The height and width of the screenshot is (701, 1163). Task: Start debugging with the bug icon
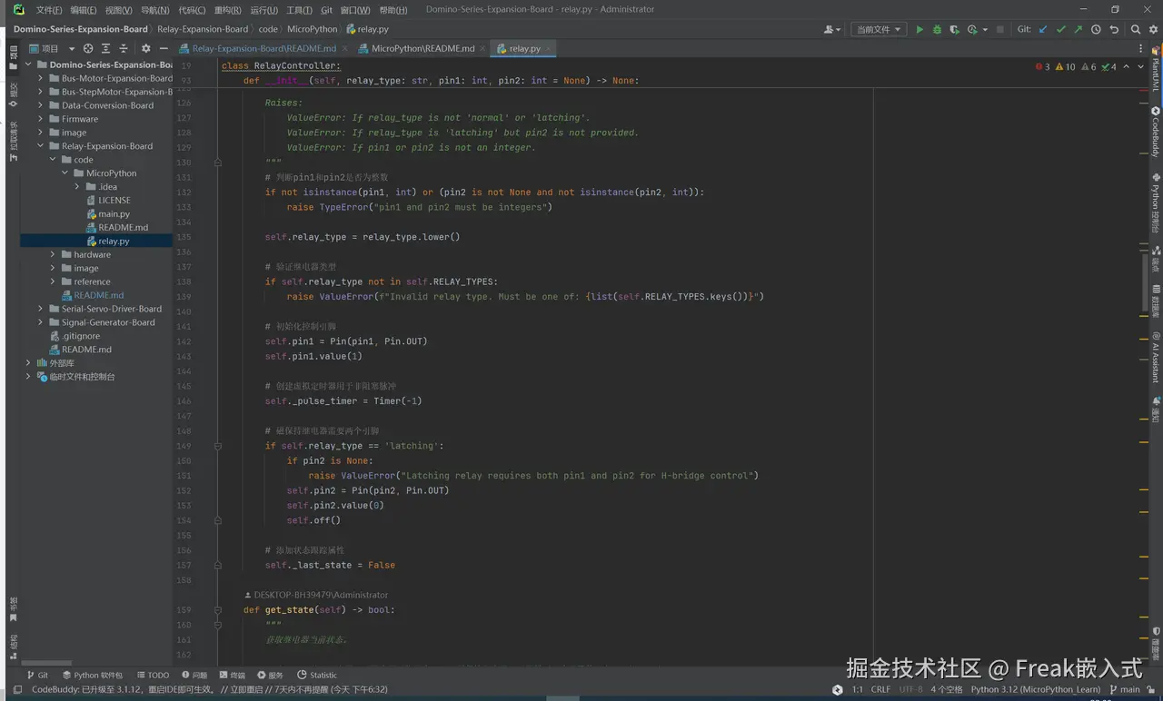[x=937, y=29]
